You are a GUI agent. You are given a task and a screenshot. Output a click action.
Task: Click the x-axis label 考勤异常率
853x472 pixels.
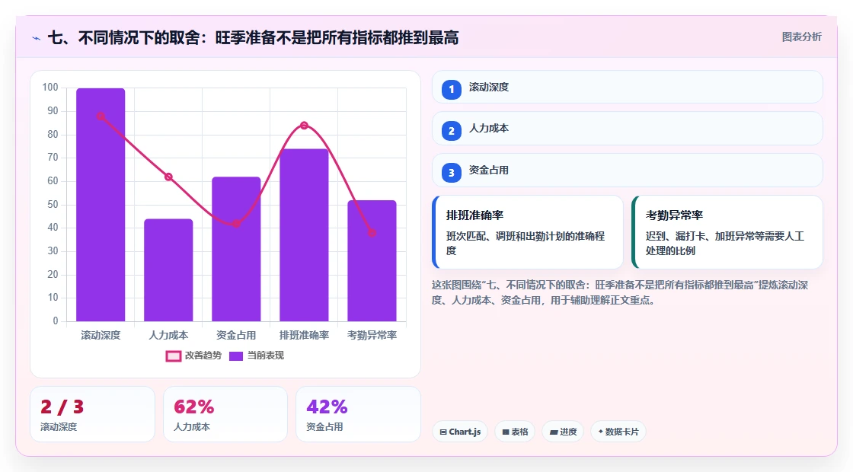coord(372,336)
